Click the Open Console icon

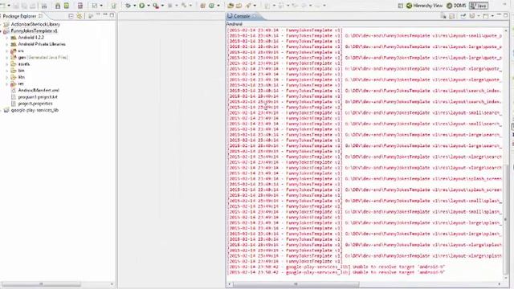pos(486,16)
